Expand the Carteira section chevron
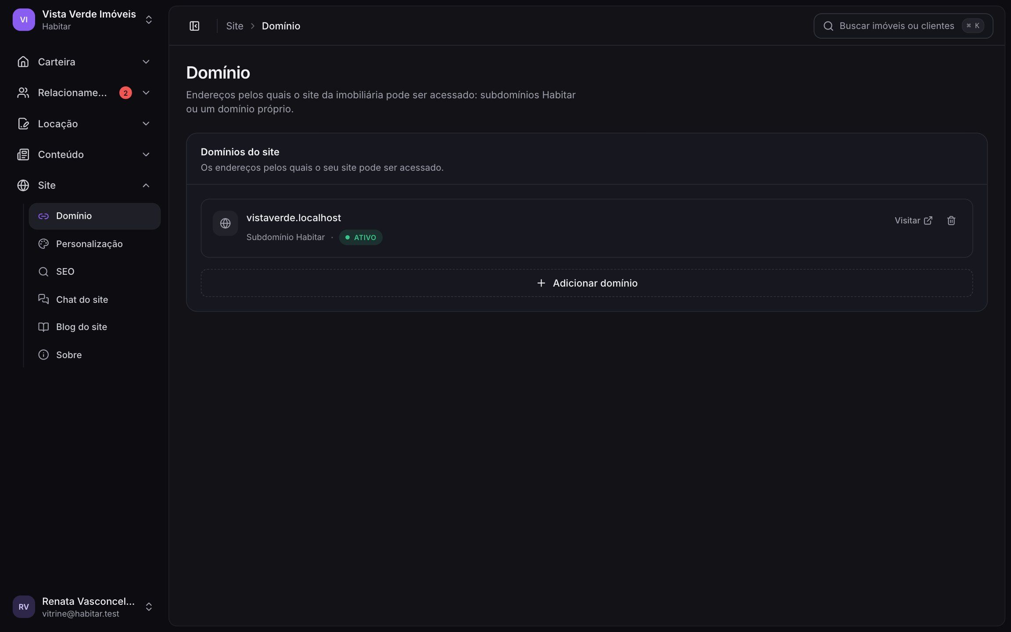 (x=146, y=62)
